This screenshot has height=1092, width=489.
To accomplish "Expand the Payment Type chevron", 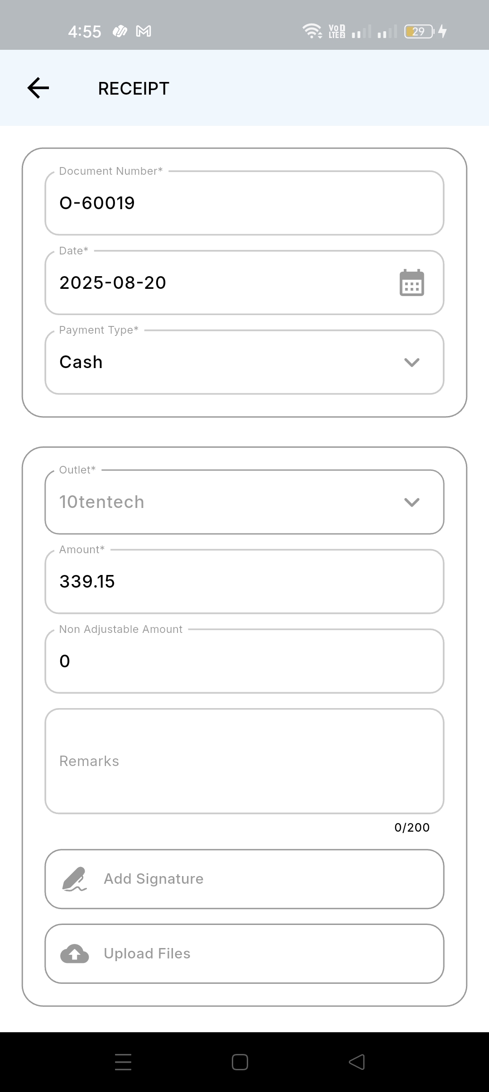I will pyautogui.click(x=412, y=362).
